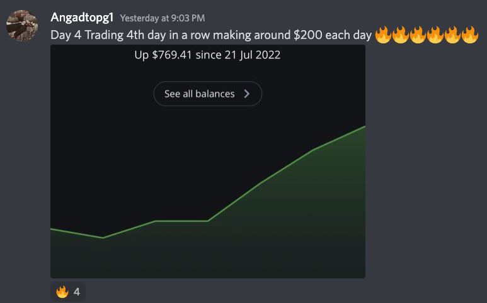Click first fire emoji in message text
This screenshot has height=303, width=487.
tap(383, 35)
